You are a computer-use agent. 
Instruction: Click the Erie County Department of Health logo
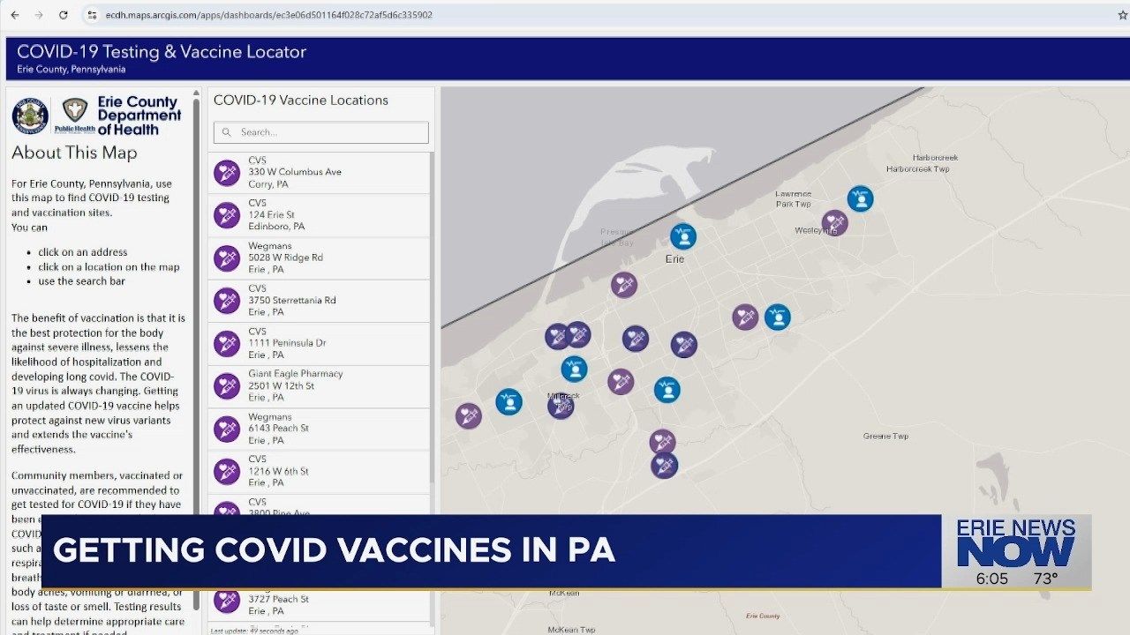point(119,116)
